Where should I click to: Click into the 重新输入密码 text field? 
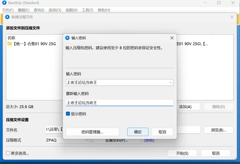(119, 103)
